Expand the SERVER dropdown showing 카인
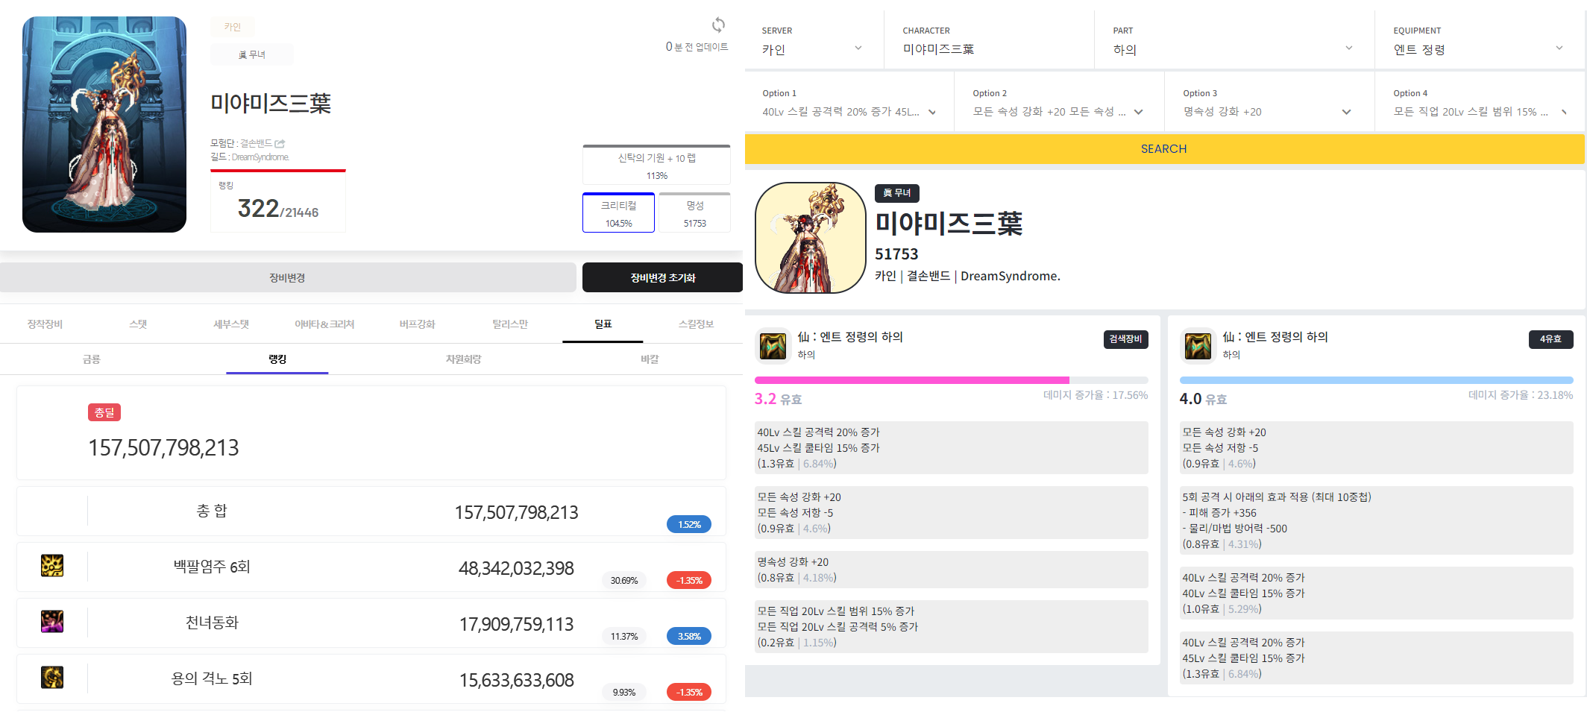1587x712 pixels. pos(812,49)
